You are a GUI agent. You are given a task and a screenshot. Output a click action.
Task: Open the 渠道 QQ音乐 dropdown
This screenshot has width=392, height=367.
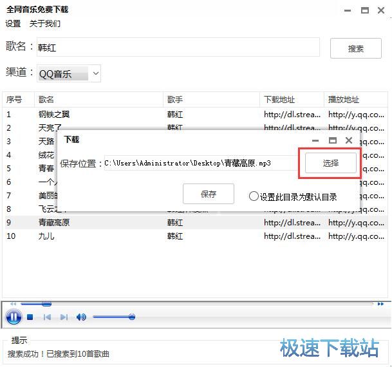[69, 73]
